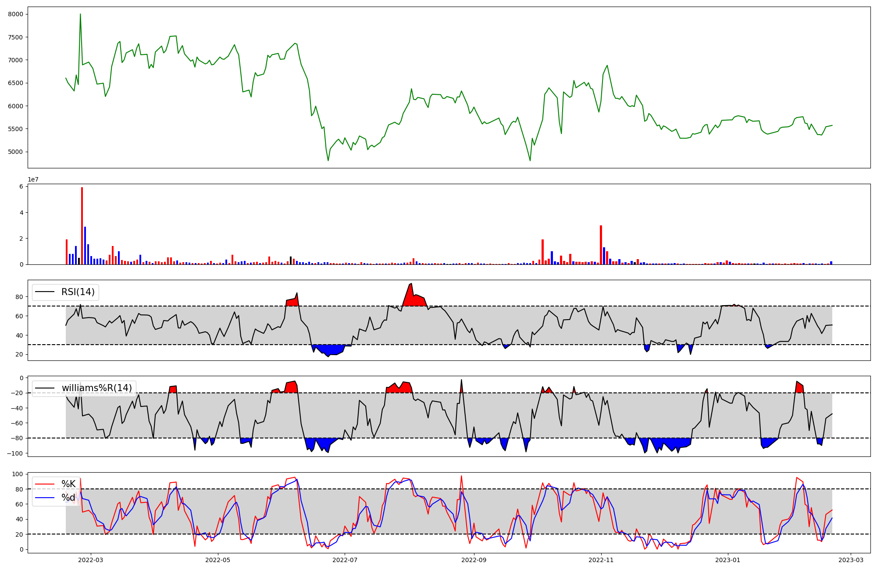Click the RSI(14) legend entry

[x=78, y=292]
